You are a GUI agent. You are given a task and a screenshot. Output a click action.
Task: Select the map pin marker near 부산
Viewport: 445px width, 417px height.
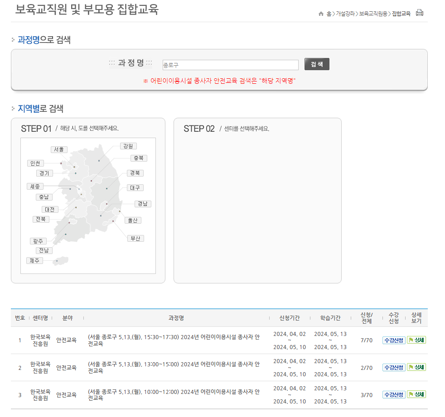[x=113, y=221]
